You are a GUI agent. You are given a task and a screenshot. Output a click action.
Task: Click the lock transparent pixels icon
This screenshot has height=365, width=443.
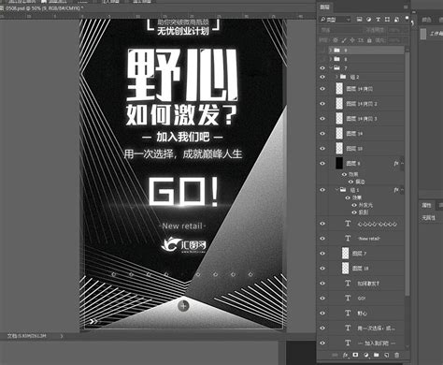click(336, 40)
